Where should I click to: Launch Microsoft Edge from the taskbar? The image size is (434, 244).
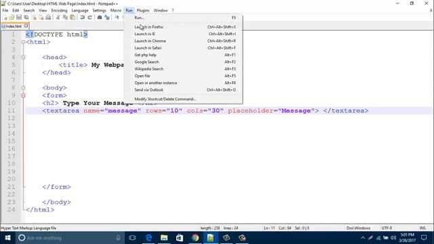pyautogui.click(x=149, y=238)
